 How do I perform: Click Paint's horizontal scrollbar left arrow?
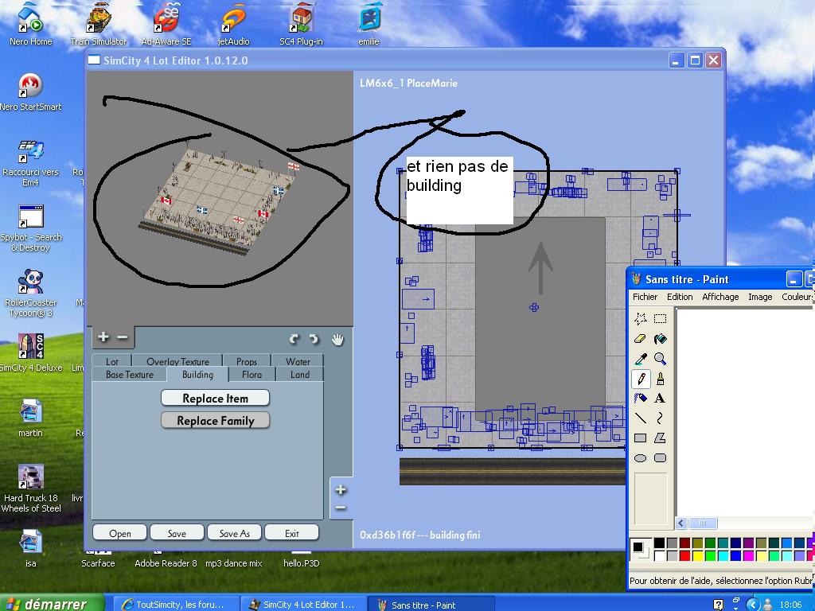682,523
